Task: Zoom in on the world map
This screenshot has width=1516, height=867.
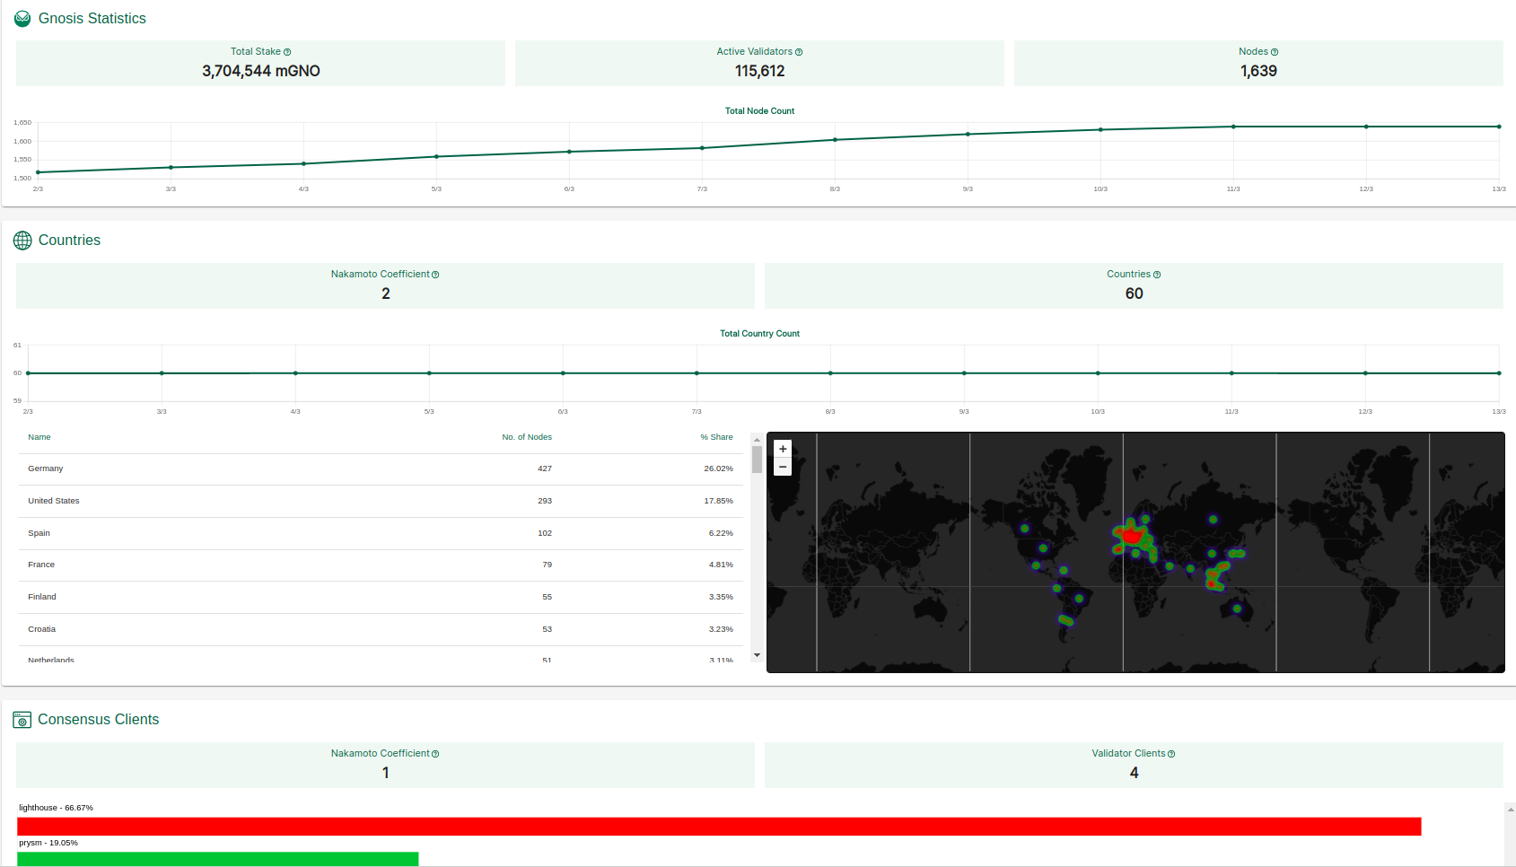Action: (x=783, y=449)
